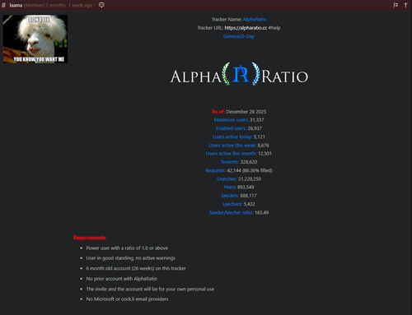Viewport: 412px width, 315px height.
Task: Open the quote/reply speech bubble icon
Action: [101, 5]
